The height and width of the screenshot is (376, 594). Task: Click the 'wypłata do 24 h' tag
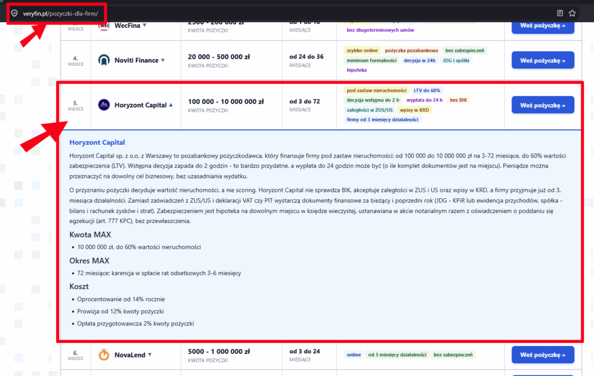tap(424, 100)
